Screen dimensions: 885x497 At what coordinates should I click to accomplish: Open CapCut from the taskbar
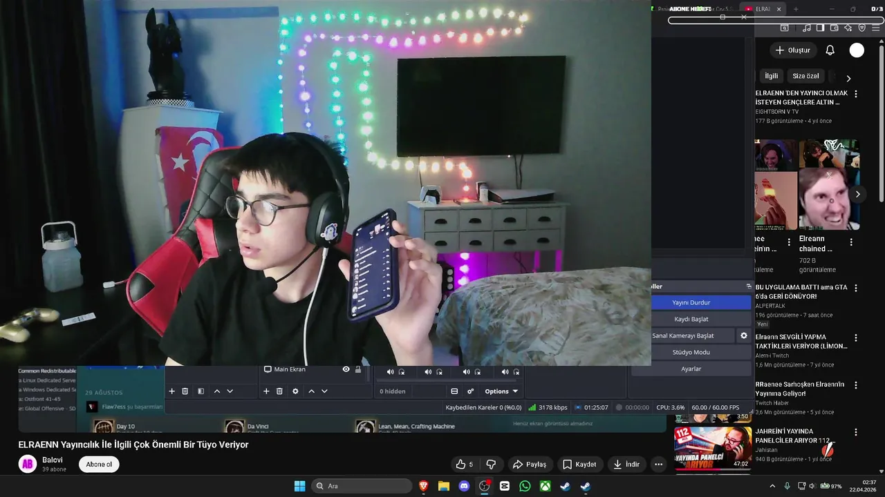(x=505, y=486)
